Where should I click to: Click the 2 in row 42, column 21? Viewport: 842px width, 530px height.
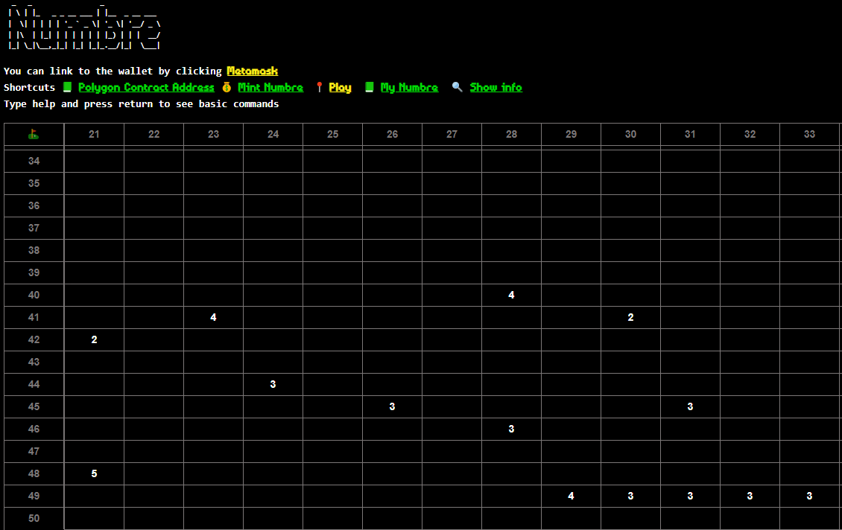click(94, 339)
